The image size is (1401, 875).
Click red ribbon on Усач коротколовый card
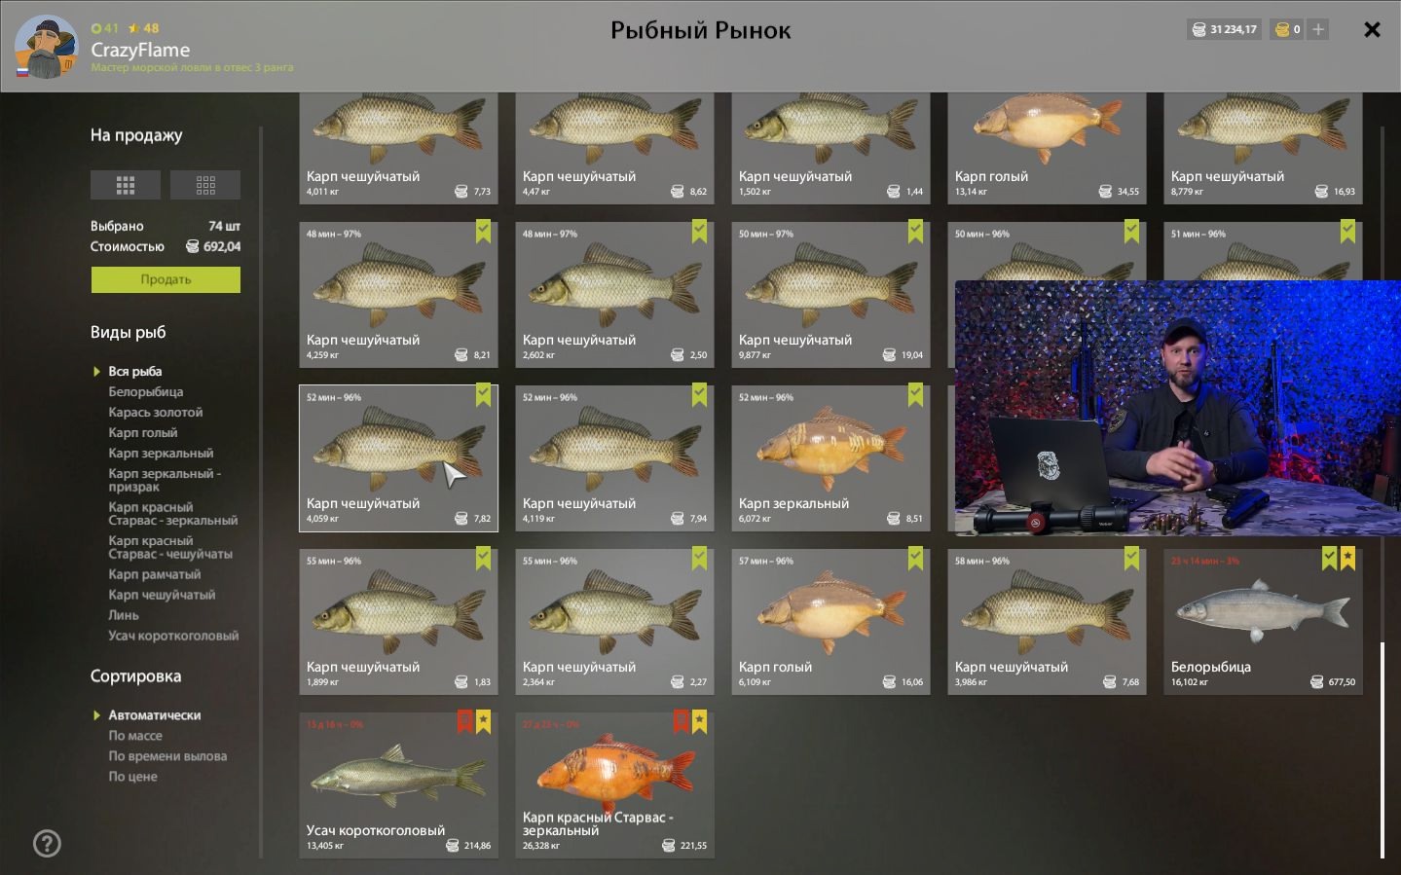coord(465,722)
